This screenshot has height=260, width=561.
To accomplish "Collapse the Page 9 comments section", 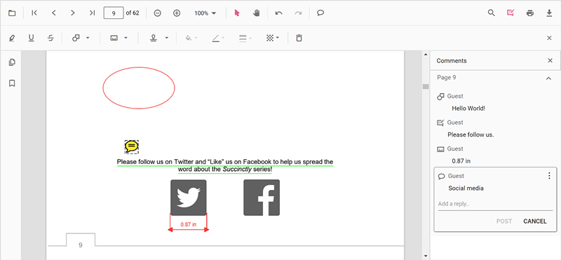I will [548, 78].
